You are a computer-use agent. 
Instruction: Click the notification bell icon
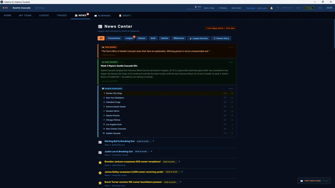pos(271,8)
